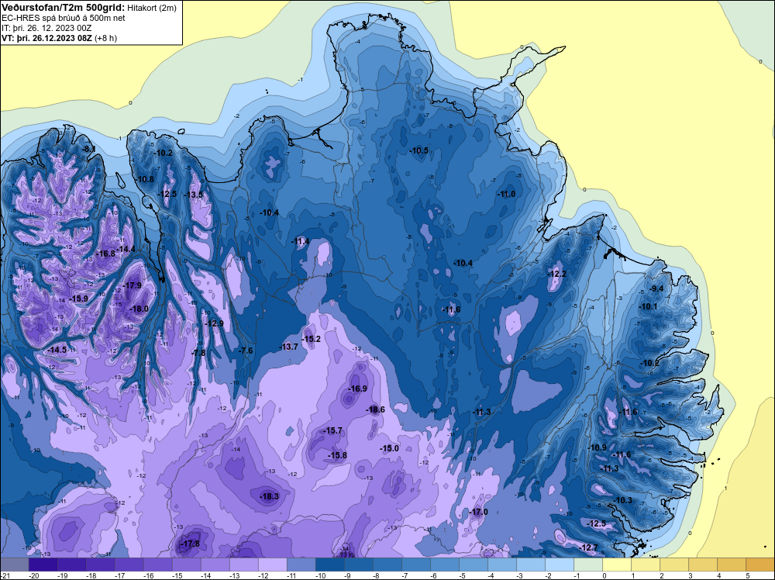Screen dimensions: 775x580
Task: Click the -16.9 temperature label
Action: (358, 388)
